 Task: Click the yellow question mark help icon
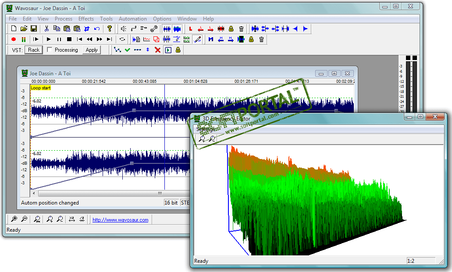click(110, 29)
